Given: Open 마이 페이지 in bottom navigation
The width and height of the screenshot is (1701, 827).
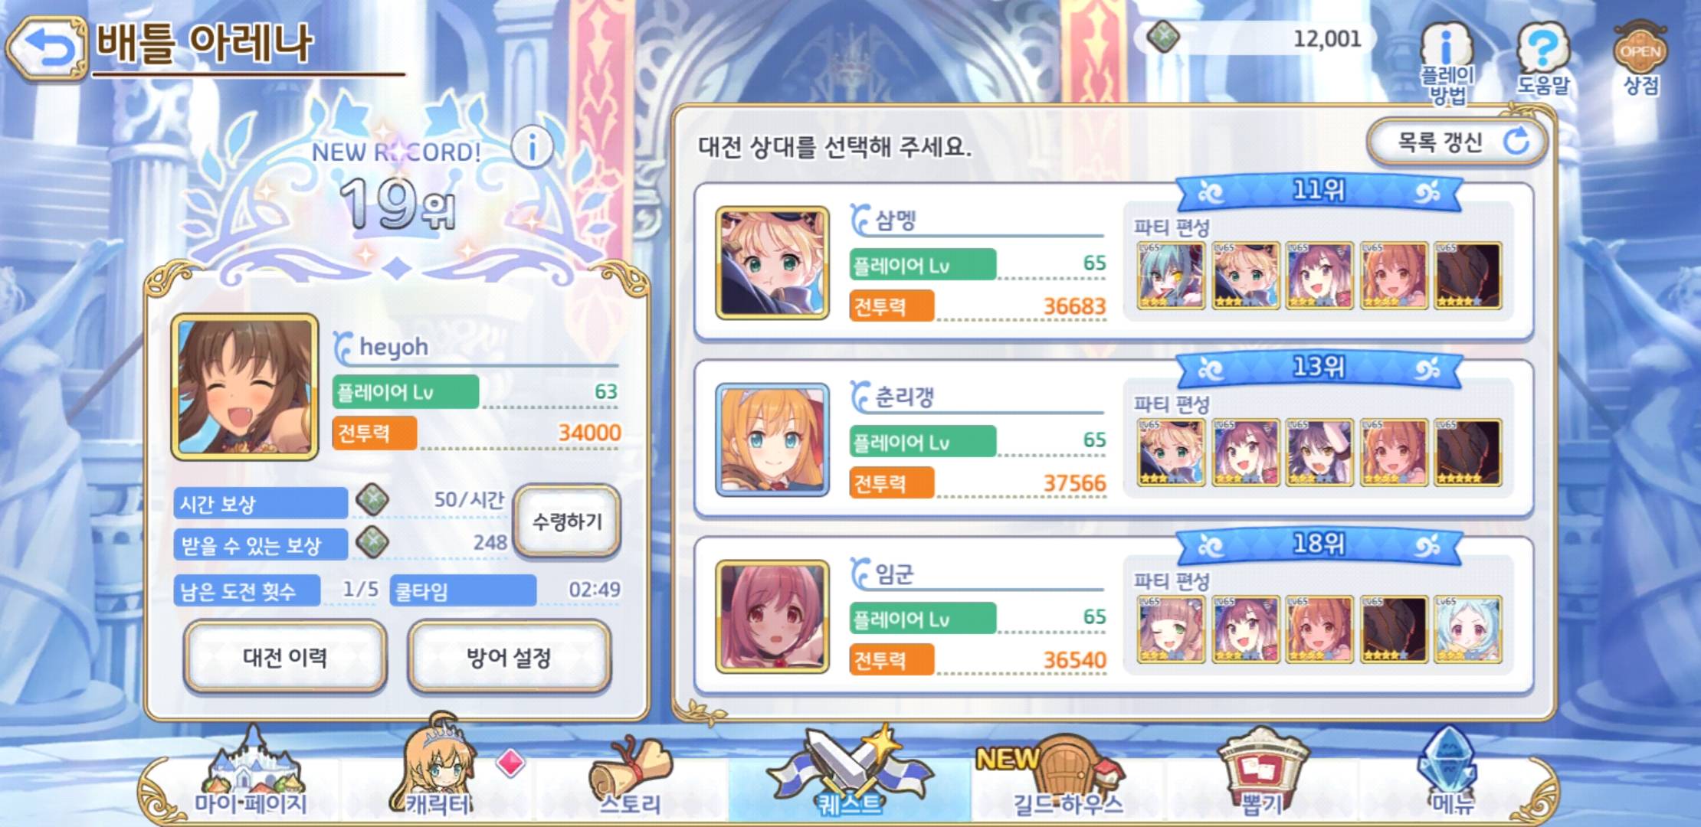Looking at the screenshot, I should [251, 773].
